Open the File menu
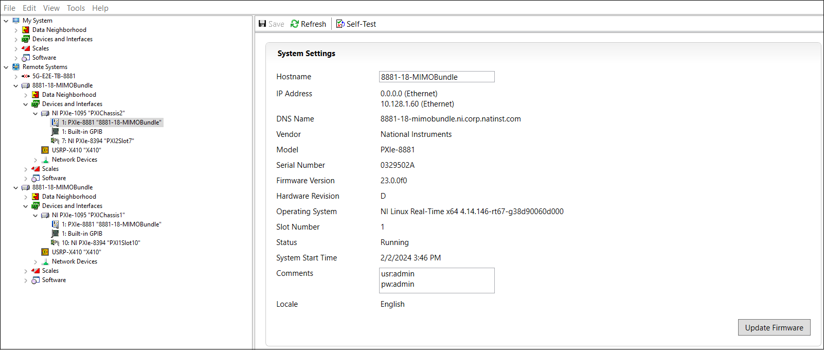824x350 pixels. point(9,8)
